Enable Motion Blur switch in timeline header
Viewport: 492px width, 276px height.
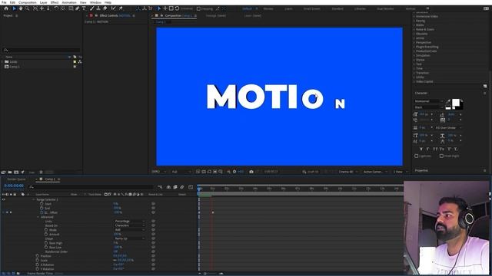pos(182,187)
